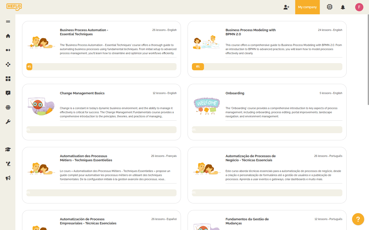This screenshot has height=230, width=369.
Task: Open the user avatar F menu
Action: tap(359, 7)
